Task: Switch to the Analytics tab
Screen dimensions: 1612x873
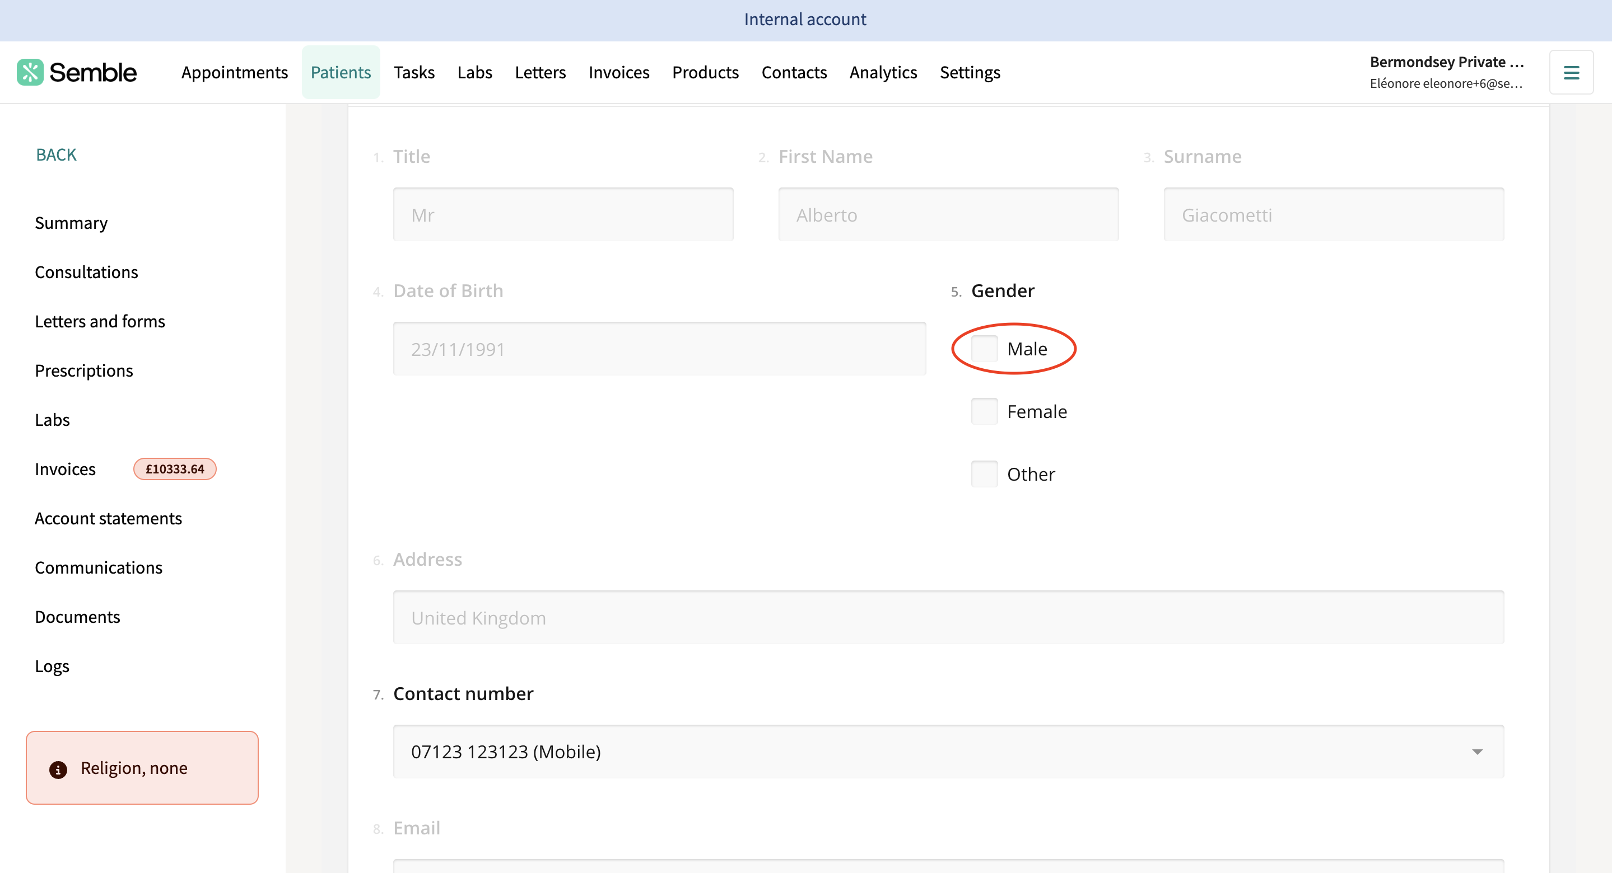Action: point(883,72)
